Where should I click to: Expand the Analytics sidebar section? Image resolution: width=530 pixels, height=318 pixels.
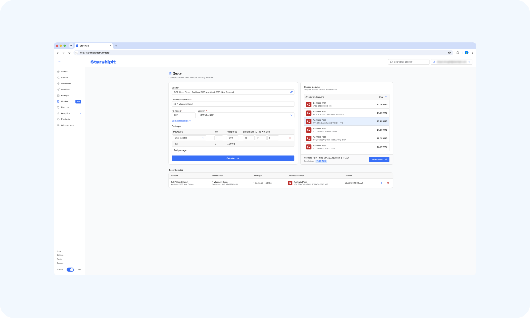pos(69,113)
